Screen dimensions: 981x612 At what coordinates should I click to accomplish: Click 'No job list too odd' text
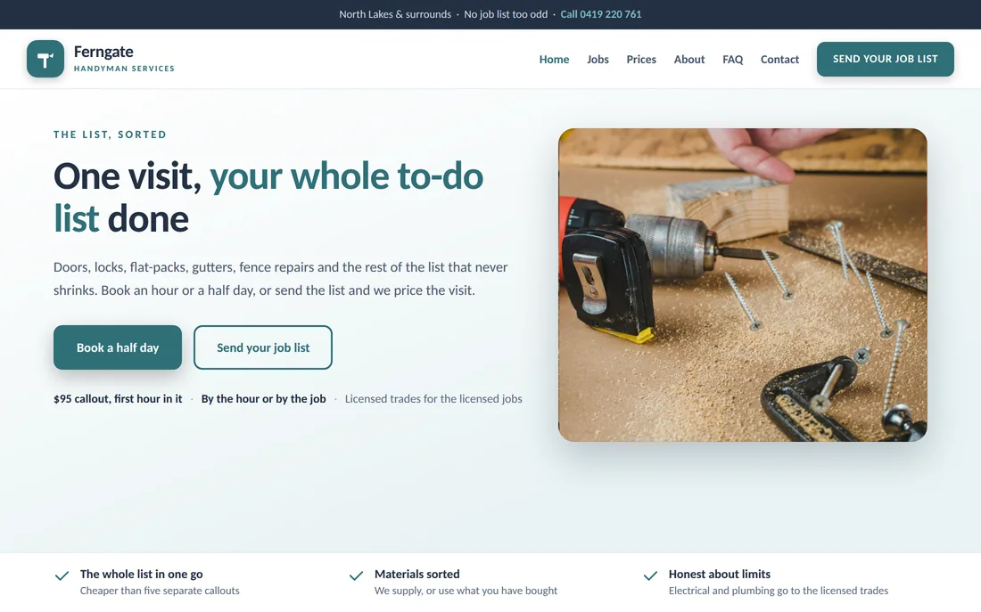[x=506, y=14]
